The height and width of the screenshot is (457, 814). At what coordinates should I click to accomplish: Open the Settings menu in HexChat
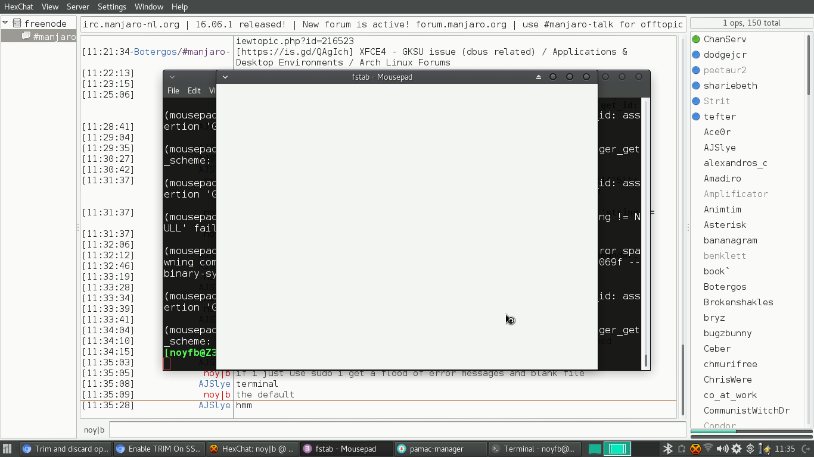[112, 7]
